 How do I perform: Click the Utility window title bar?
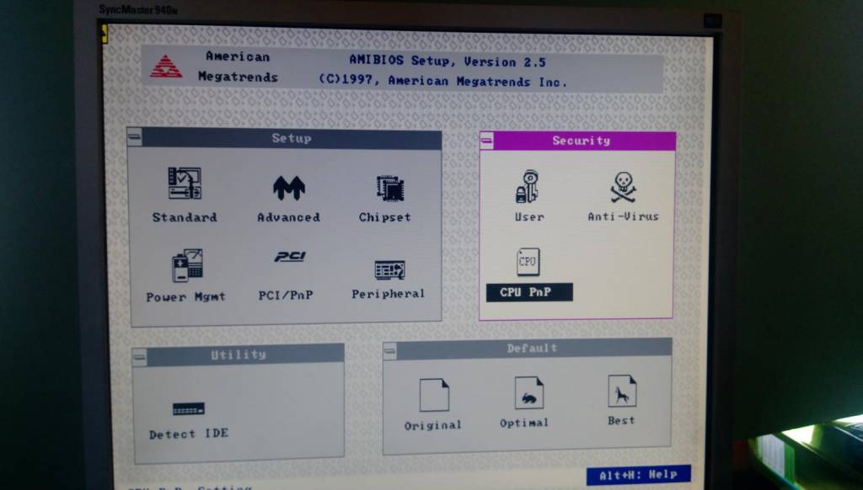[x=245, y=354]
